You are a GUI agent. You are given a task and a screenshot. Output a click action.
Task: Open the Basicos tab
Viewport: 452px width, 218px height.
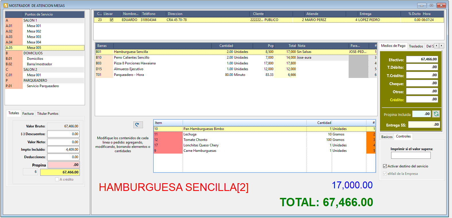coord(387,137)
